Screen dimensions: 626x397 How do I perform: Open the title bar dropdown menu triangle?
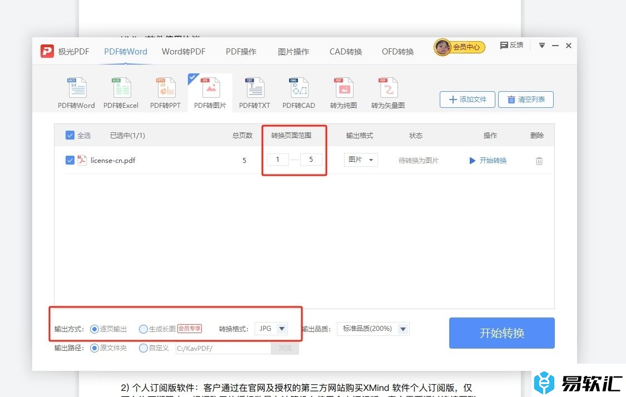tap(541, 46)
